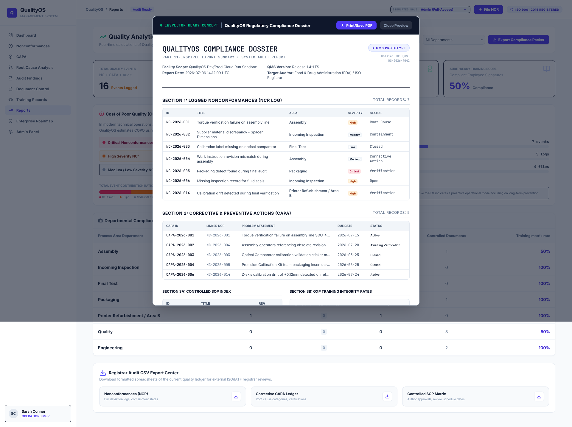Click Print/Save PDF button
The image size is (572, 427).
click(x=356, y=26)
